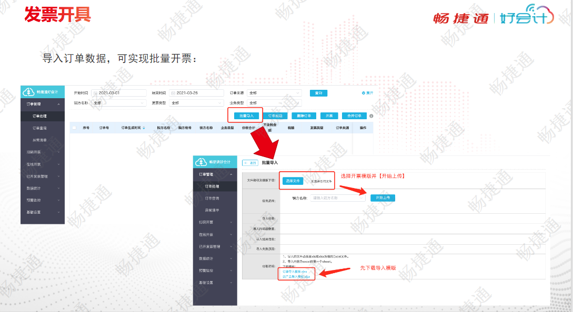Open the 订单来源 dropdown in the filter bar
Viewport: 573px width, 312px height.
pyautogui.click(x=274, y=93)
